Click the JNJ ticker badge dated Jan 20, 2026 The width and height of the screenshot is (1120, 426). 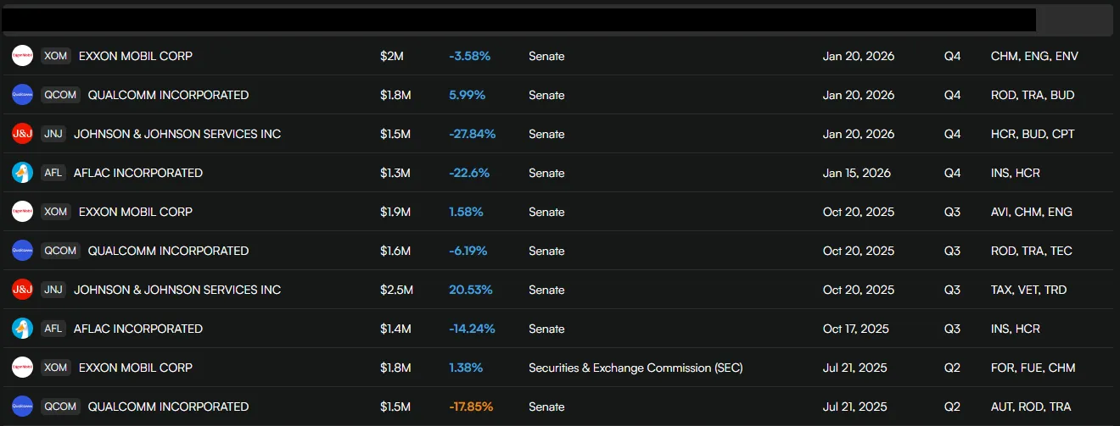[x=53, y=134]
